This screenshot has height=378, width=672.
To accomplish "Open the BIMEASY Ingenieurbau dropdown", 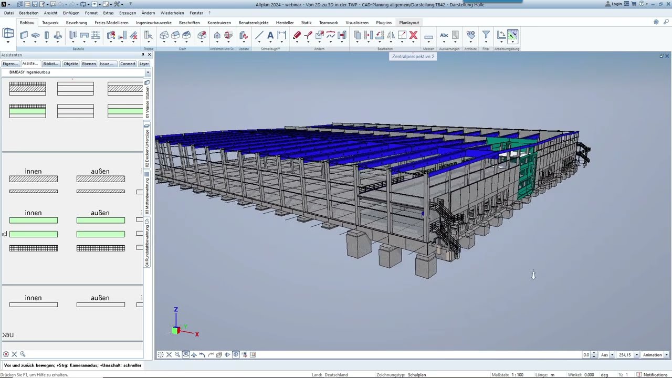I will coord(148,72).
